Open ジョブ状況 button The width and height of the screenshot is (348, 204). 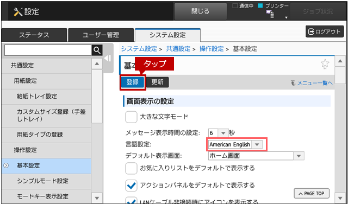(318, 11)
